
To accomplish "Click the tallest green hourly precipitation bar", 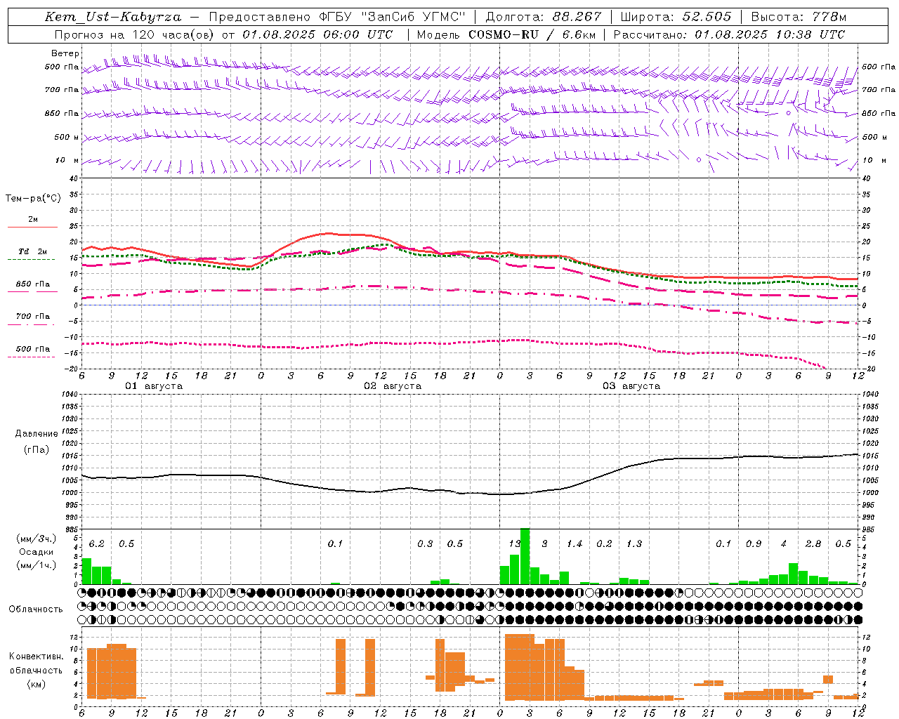I will [x=525, y=556].
